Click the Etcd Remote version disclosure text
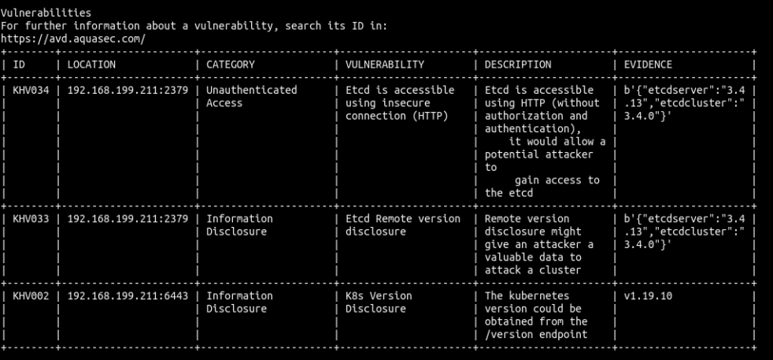The width and height of the screenshot is (773, 360). point(402,225)
